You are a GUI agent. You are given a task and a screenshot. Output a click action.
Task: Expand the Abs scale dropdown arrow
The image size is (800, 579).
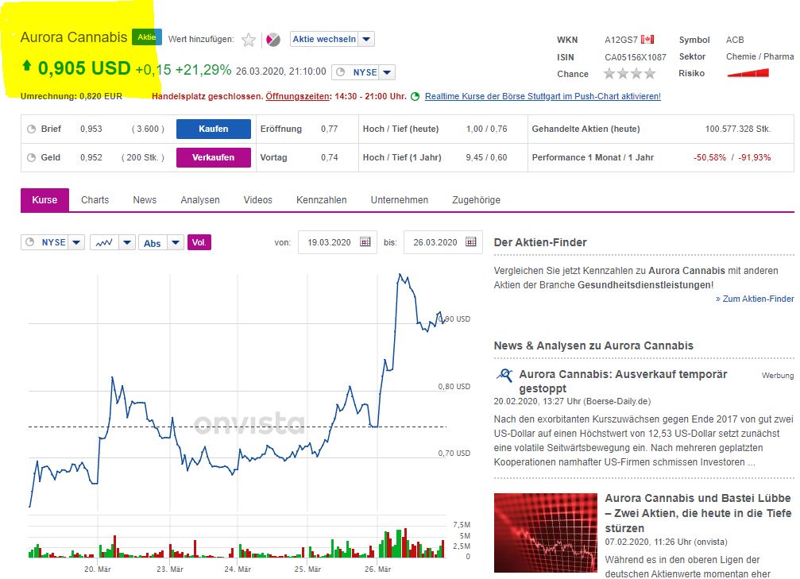176,242
